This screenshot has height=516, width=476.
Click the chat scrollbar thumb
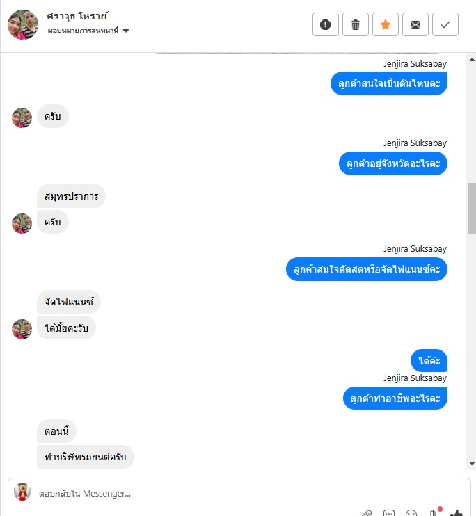coord(472,208)
